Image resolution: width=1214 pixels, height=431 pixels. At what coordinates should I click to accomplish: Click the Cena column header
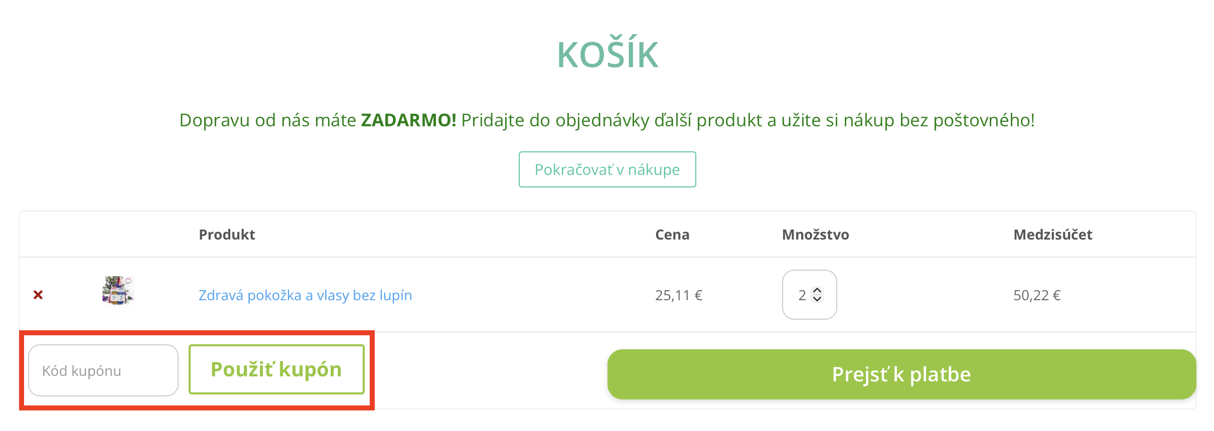[672, 235]
